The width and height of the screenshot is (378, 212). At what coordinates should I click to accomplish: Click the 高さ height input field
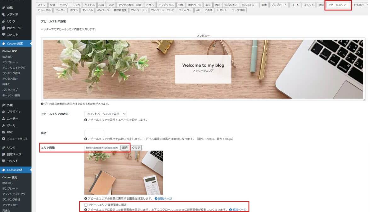(x=94, y=133)
